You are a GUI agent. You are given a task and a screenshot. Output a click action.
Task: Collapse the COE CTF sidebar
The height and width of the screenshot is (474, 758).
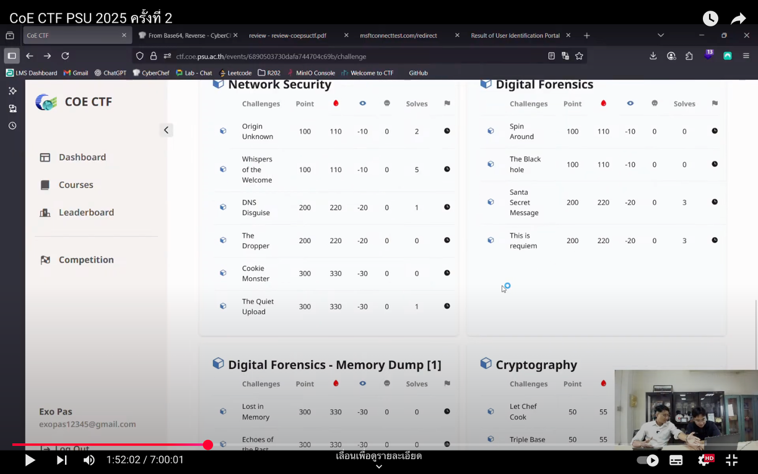point(166,130)
